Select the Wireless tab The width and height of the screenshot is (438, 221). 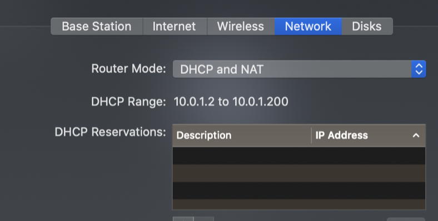point(241,26)
